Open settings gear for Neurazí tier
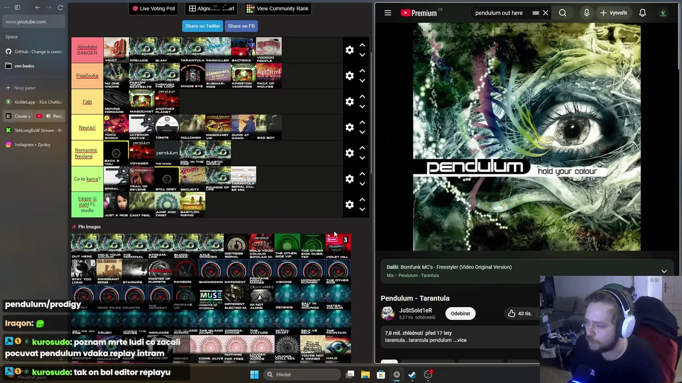Screen dimensions: 682x383 [x=350, y=127]
